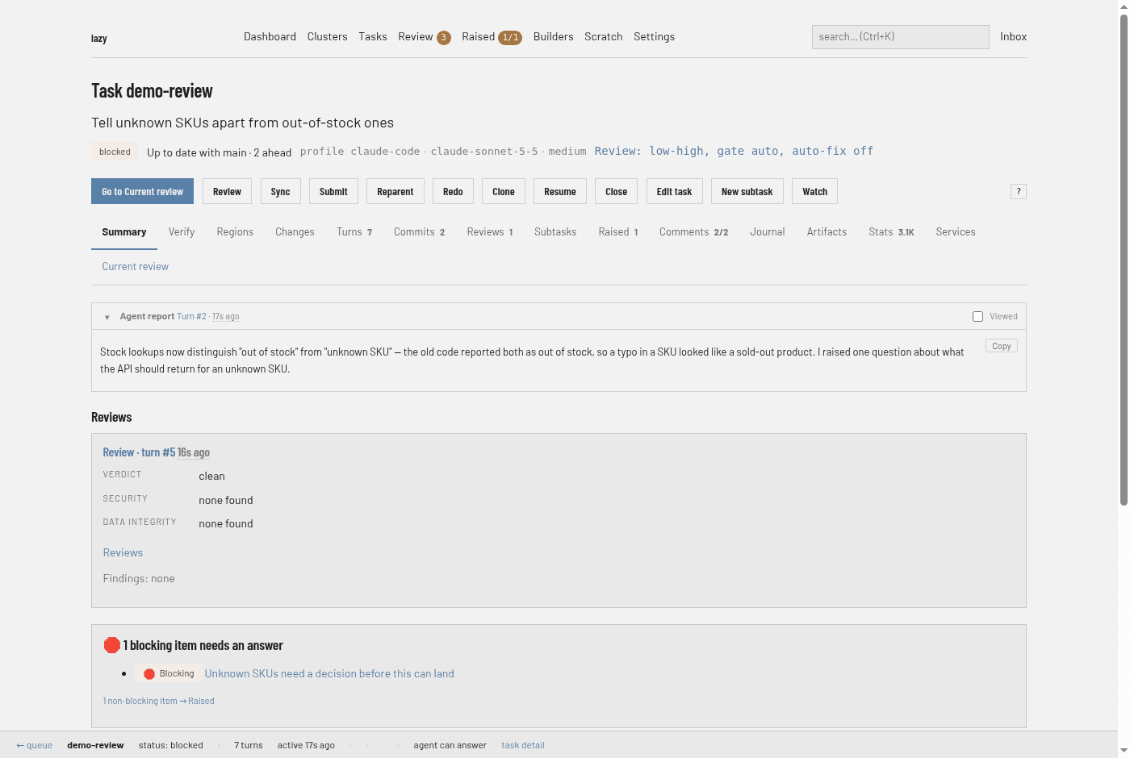This screenshot has width=1130, height=758.
Task: Create a New subtask
Action: [747, 191]
